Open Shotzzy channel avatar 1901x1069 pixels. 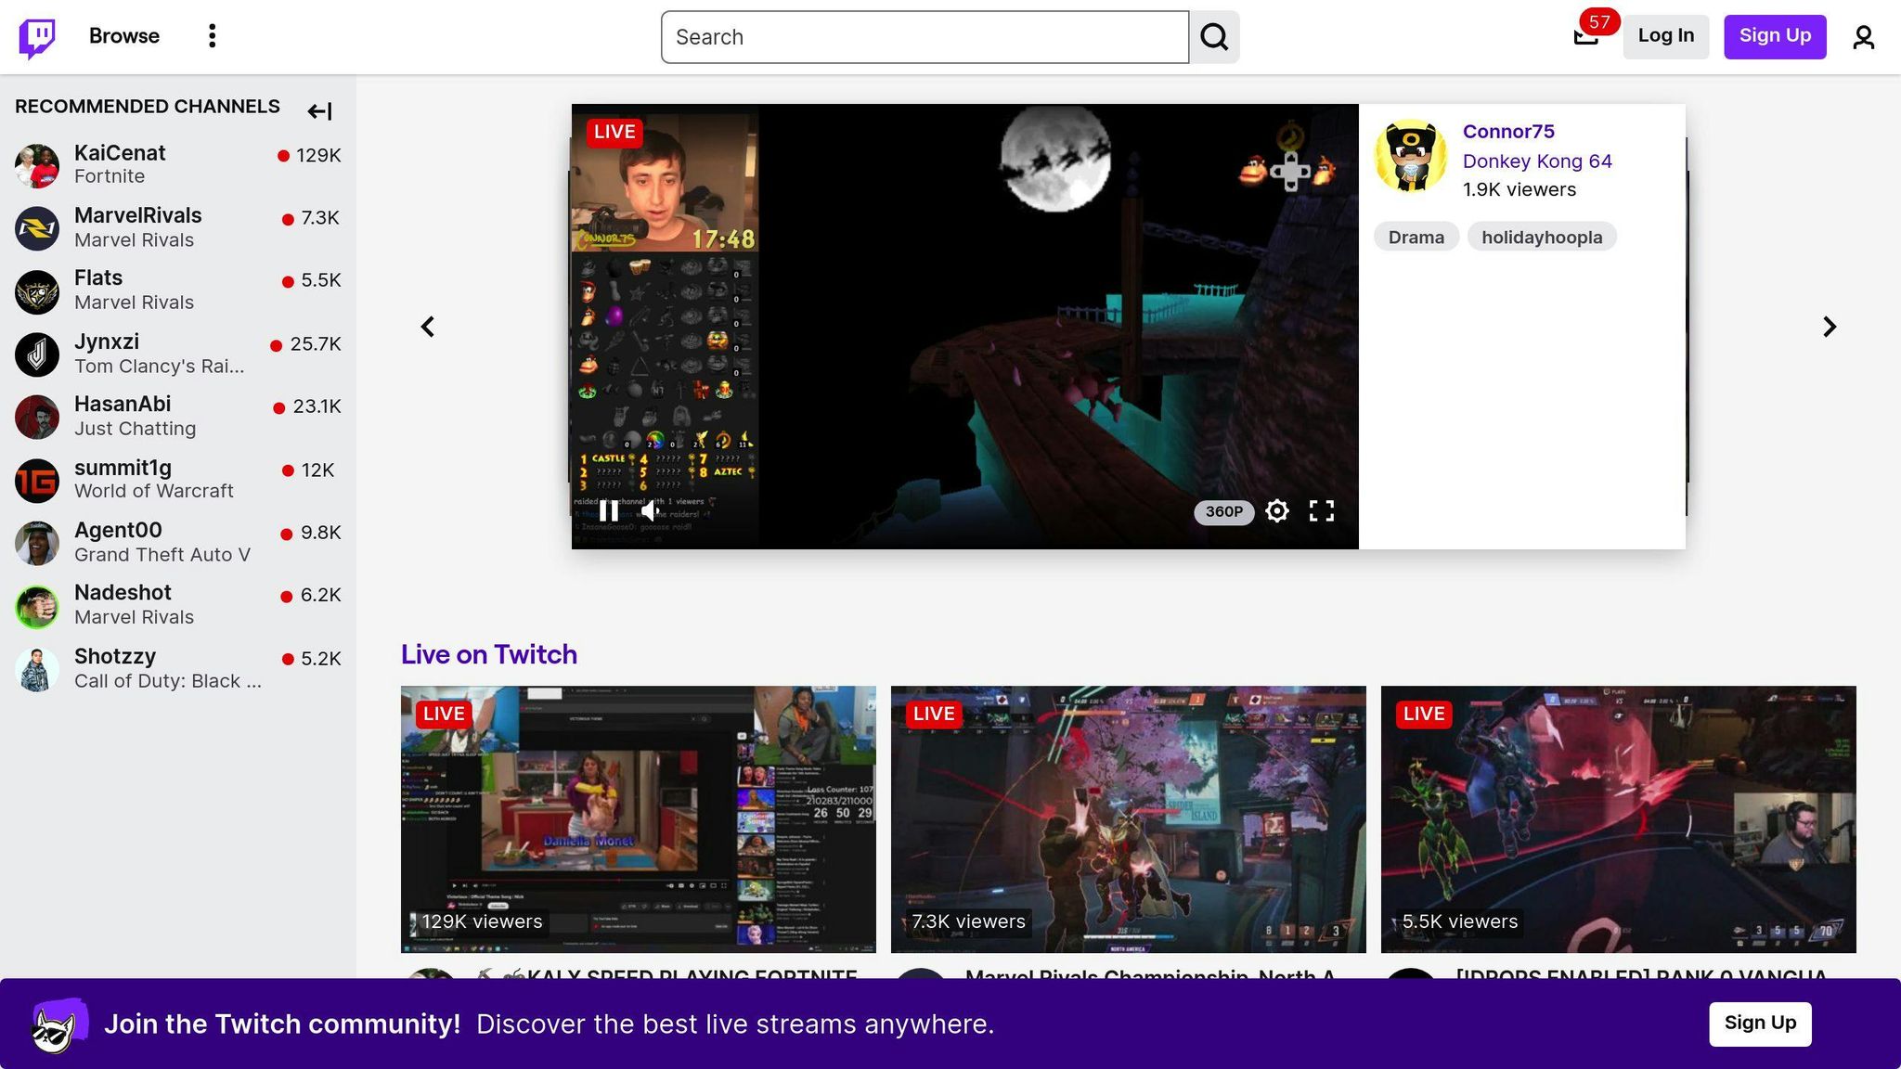37,670
